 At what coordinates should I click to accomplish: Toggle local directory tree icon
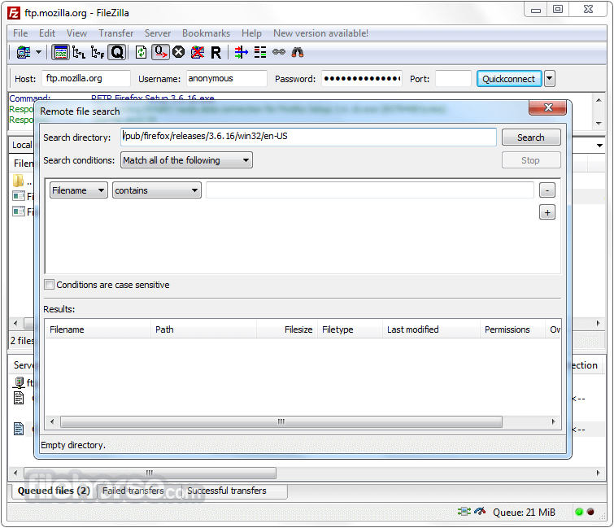point(79,52)
